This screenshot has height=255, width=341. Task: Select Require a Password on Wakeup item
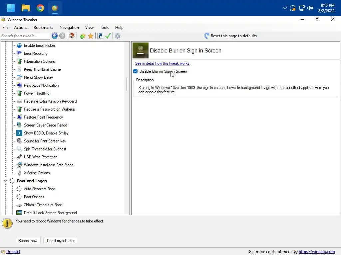click(x=49, y=109)
